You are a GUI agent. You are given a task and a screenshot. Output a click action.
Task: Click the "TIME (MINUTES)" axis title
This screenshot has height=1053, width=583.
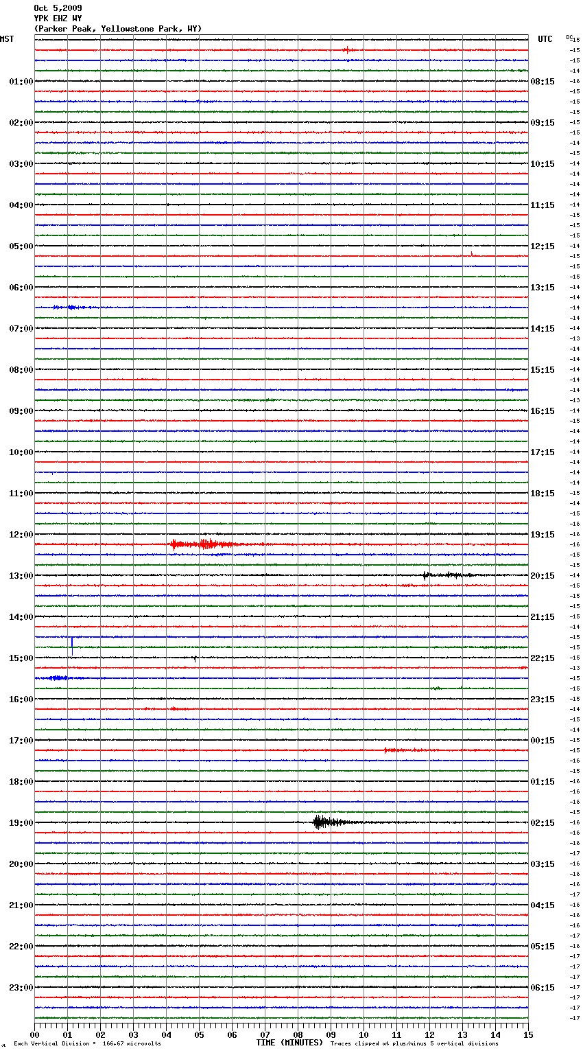point(289,1043)
